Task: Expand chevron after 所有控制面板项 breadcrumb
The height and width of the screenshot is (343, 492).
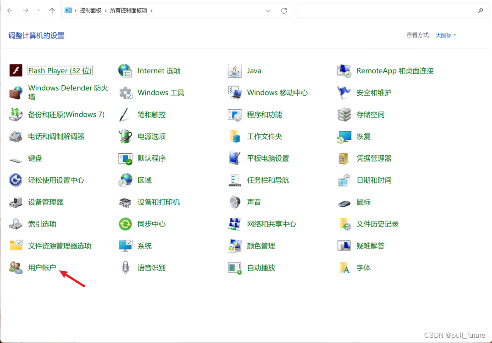Action: click(151, 10)
